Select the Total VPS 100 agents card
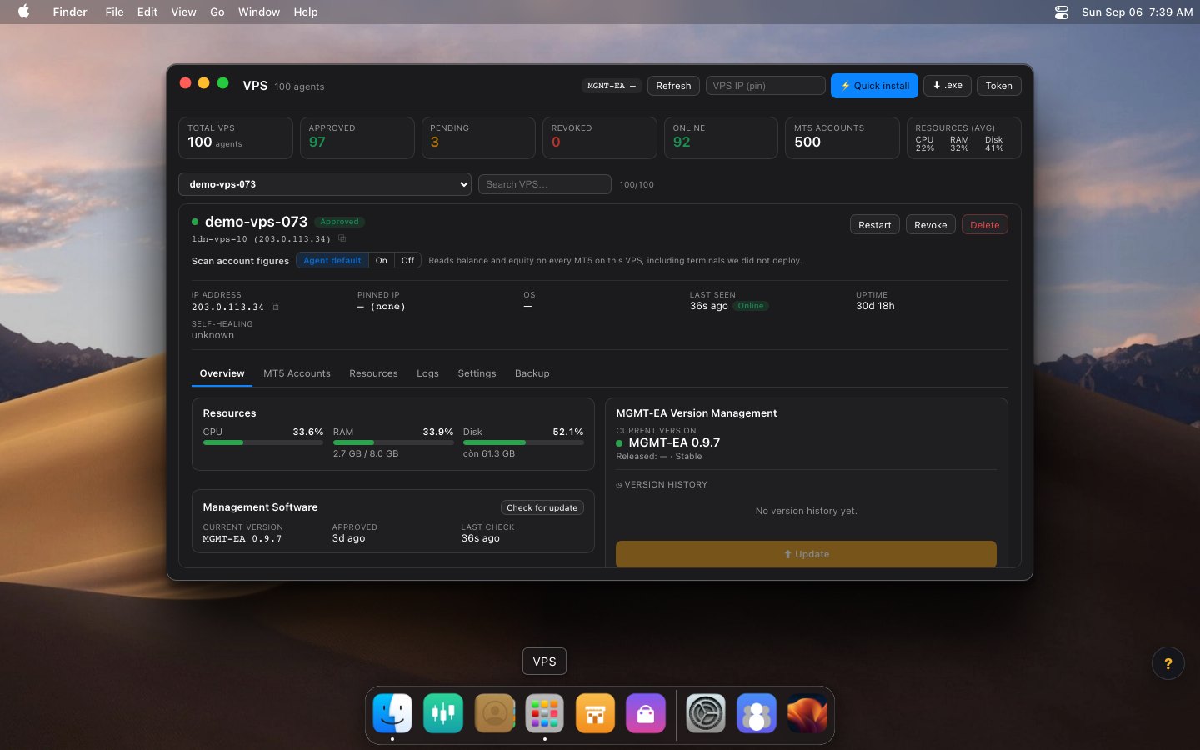Image resolution: width=1200 pixels, height=750 pixels. [236, 137]
